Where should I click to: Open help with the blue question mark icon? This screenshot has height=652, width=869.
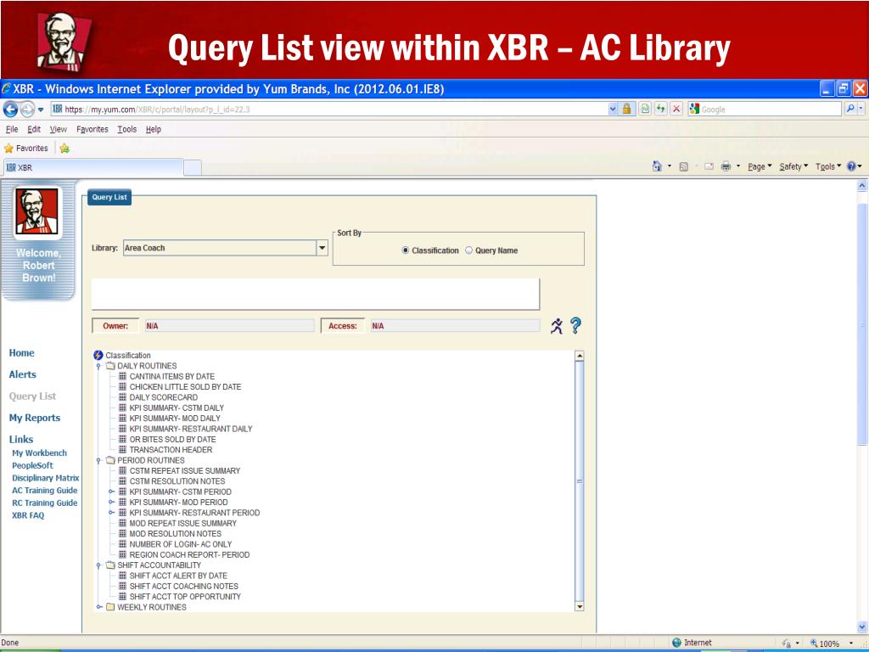(x=576, y=325)
